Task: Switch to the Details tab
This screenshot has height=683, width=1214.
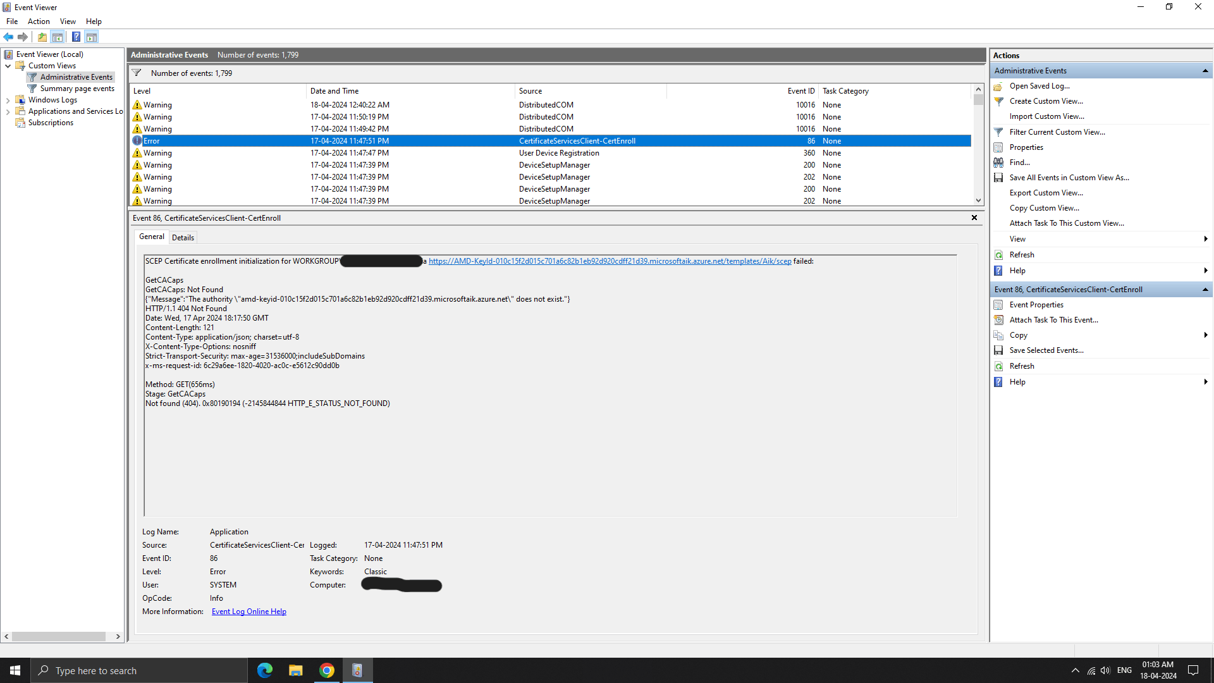Action: (183, 238)
